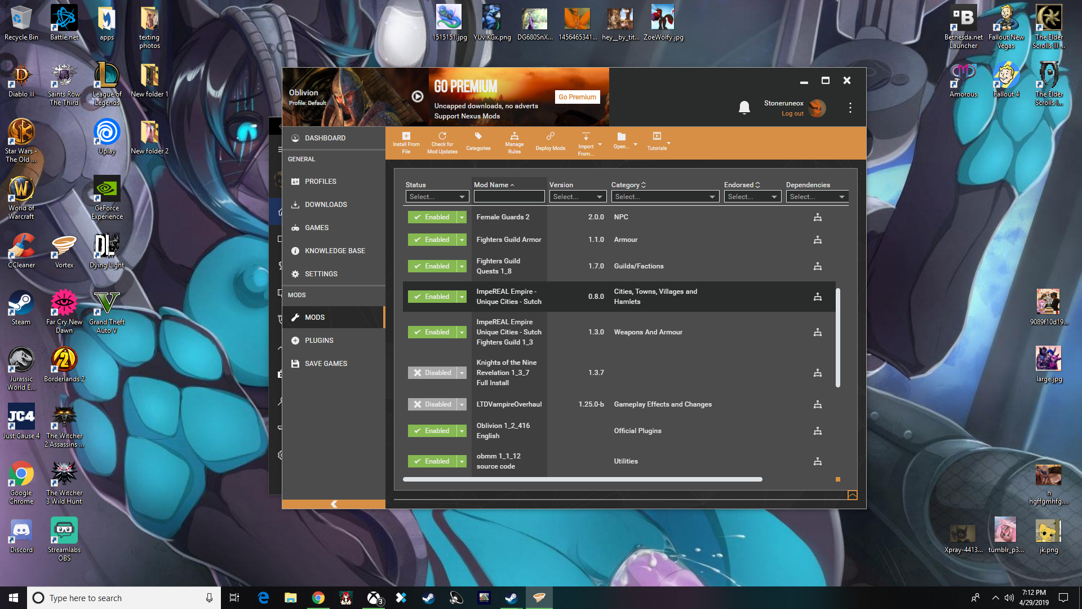Click Stoneruneox user avatar
Viewport: 1082px width, 609px height.
[817, 108]
